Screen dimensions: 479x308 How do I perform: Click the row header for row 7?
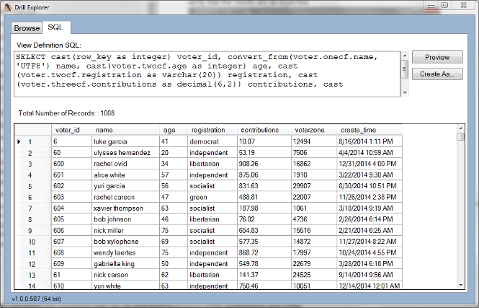(31, 208)
